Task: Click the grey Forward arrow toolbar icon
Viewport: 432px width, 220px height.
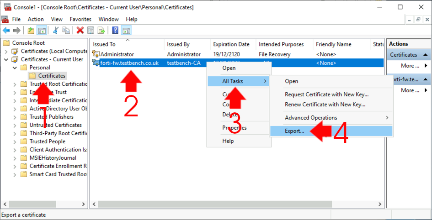Action: pyautogui.click(x=17, y=30)
